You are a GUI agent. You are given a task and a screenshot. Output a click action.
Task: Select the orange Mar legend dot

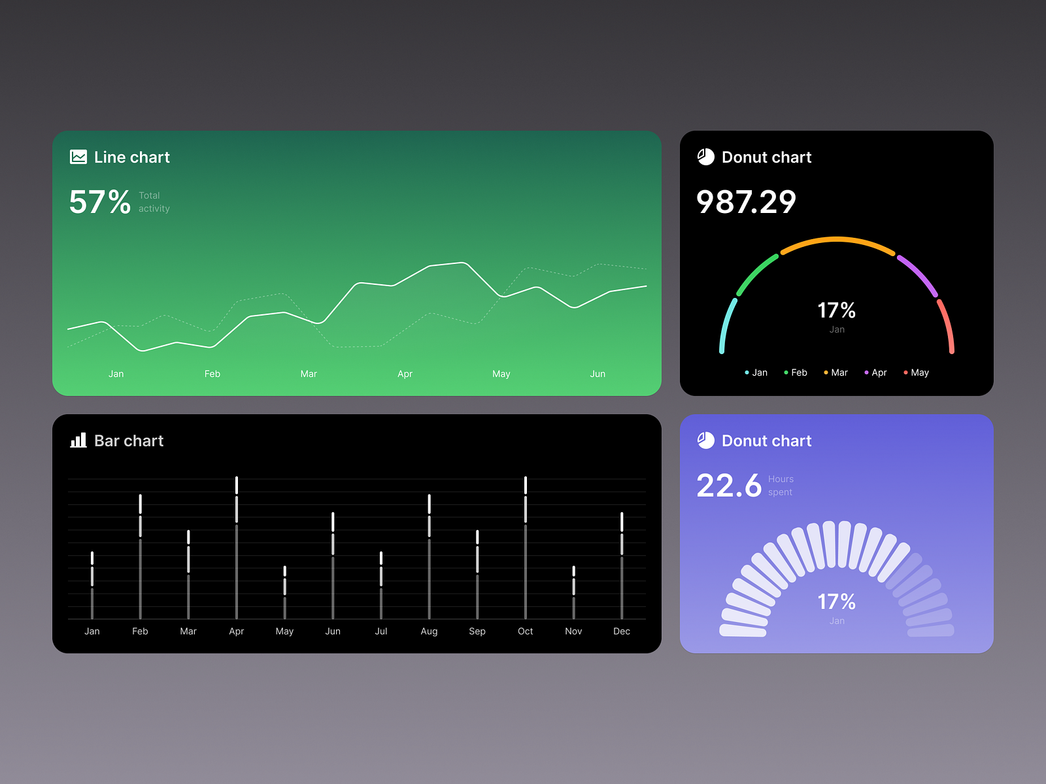(827, 372)
